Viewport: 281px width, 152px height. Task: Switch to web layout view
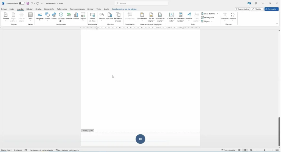click(x=251, y=150)
